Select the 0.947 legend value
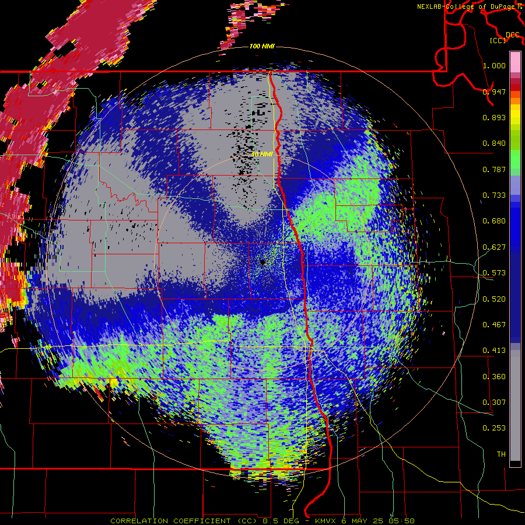This screenshot has width=525, height=525. 494,92
